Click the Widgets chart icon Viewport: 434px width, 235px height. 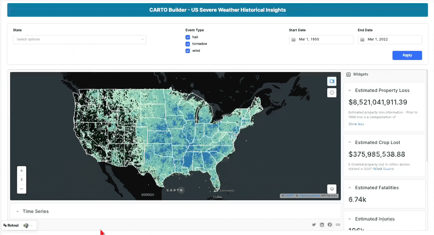(x=348, y=75)
